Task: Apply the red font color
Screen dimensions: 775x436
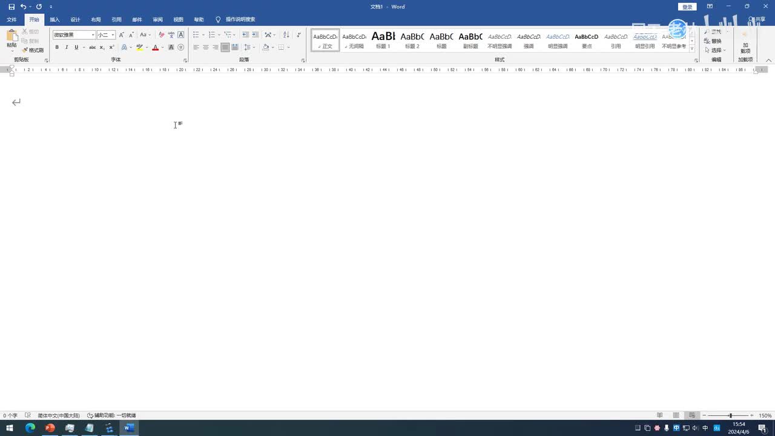Action: pos(155,47)
